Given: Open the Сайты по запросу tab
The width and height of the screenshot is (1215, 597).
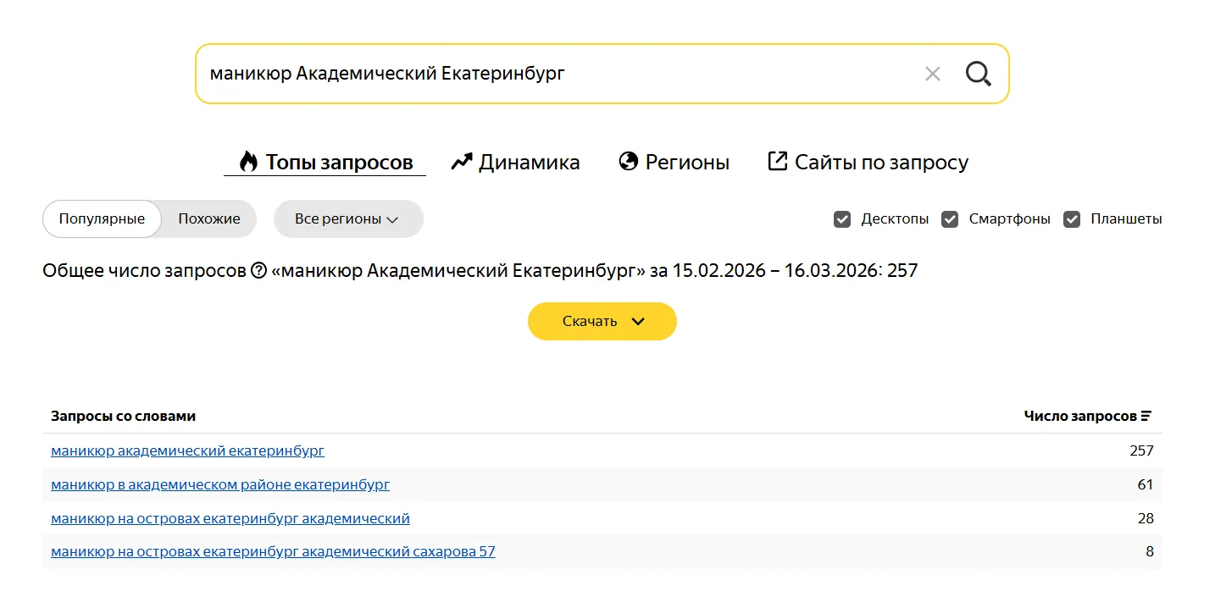Looking at the screenshot, I should (x=880, y=162).
